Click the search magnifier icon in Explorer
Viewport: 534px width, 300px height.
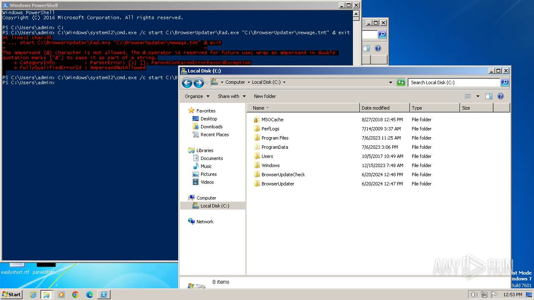click(504, 82)
